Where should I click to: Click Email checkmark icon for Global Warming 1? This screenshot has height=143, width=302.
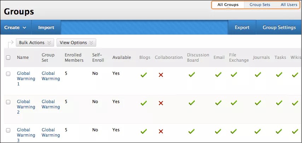pyautogui.click(x=218, y=75)
